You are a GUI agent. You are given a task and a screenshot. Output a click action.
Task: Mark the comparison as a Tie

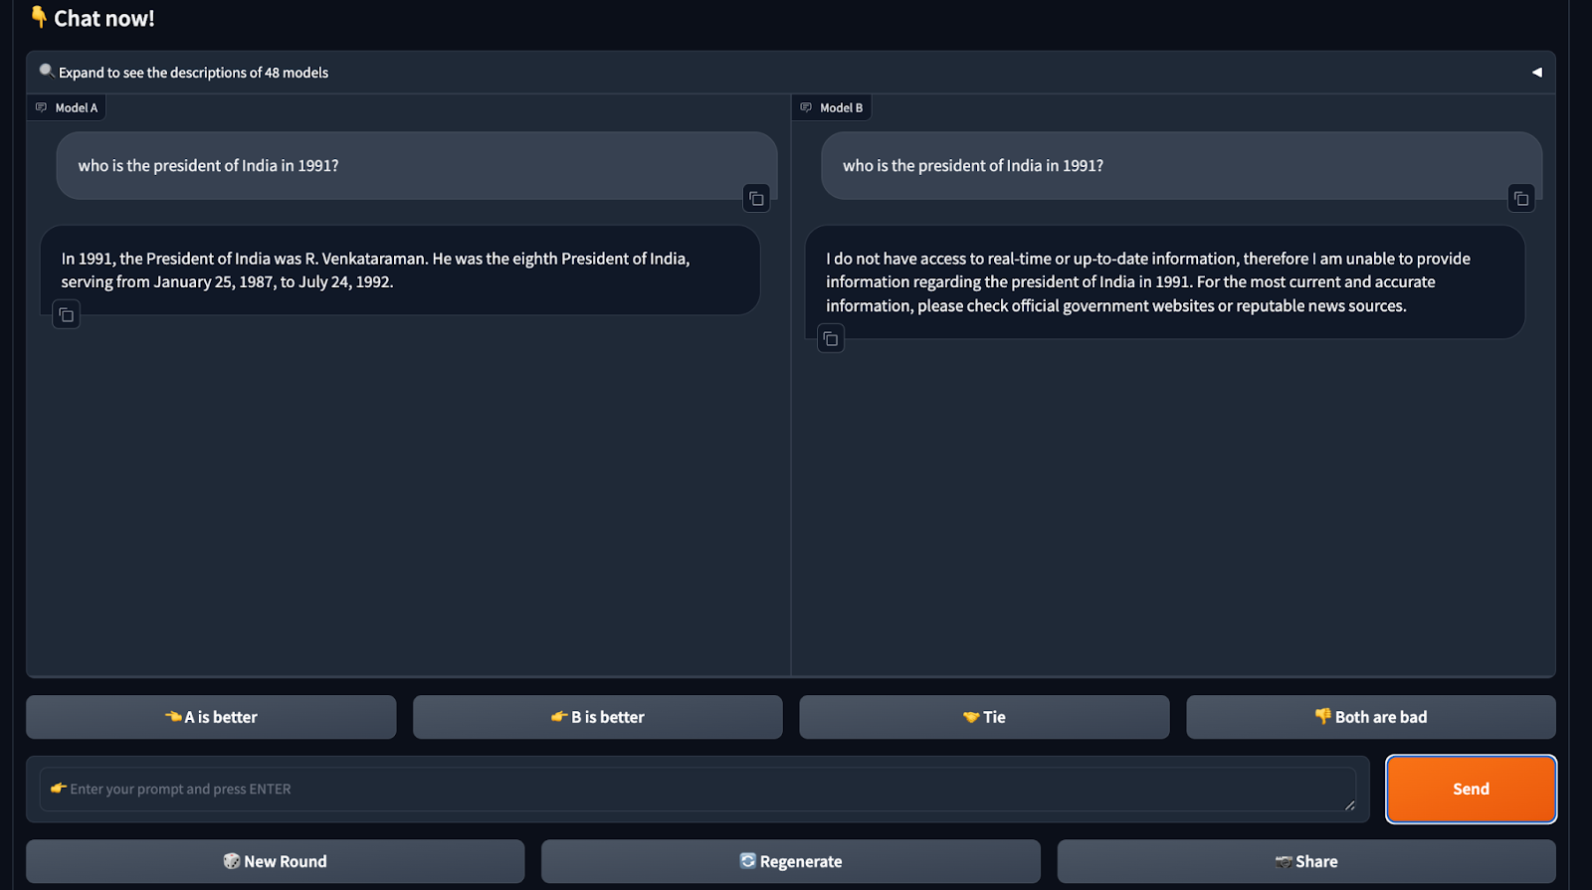pyautogui.click(x=984, y=717)
